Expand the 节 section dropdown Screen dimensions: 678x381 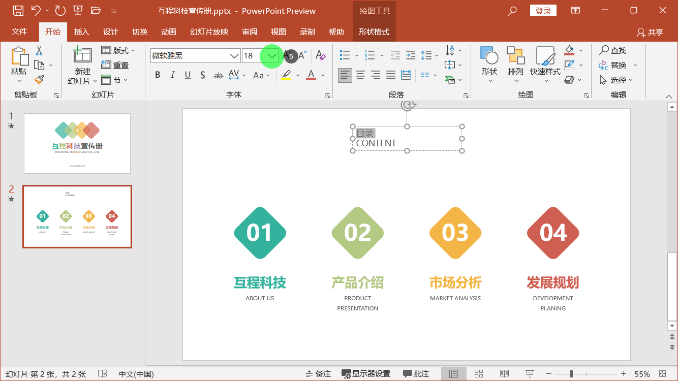click(126, 80)
